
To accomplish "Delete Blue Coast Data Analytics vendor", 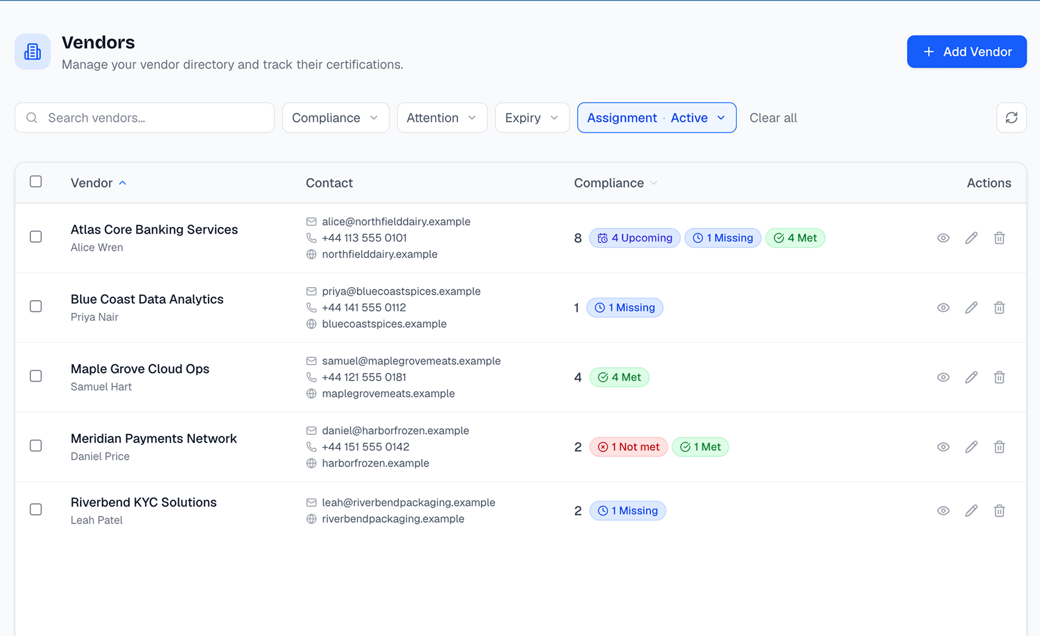I will point(999,308).
